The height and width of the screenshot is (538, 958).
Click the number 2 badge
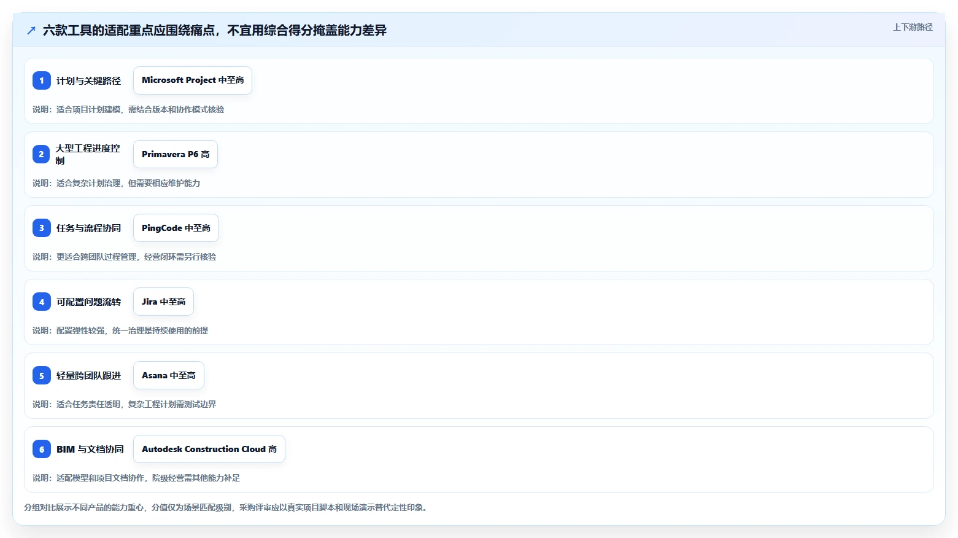[x=42, y=154]
